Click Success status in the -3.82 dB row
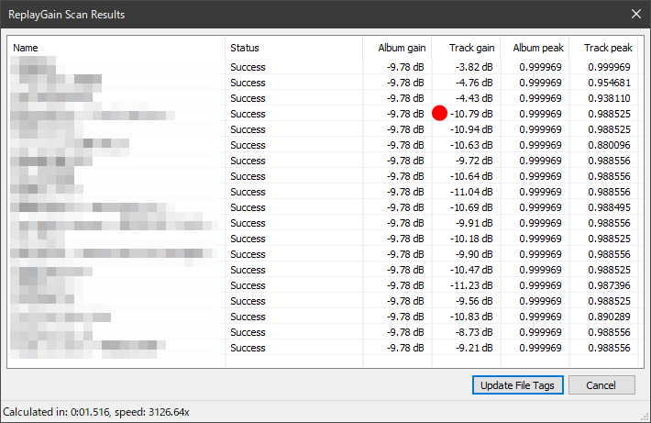This screenshot has height=423, width=651. pos(248,67)
